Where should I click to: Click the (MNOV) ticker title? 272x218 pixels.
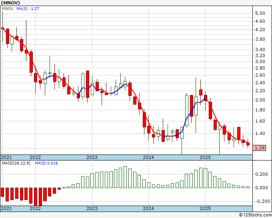click(11, 2)
